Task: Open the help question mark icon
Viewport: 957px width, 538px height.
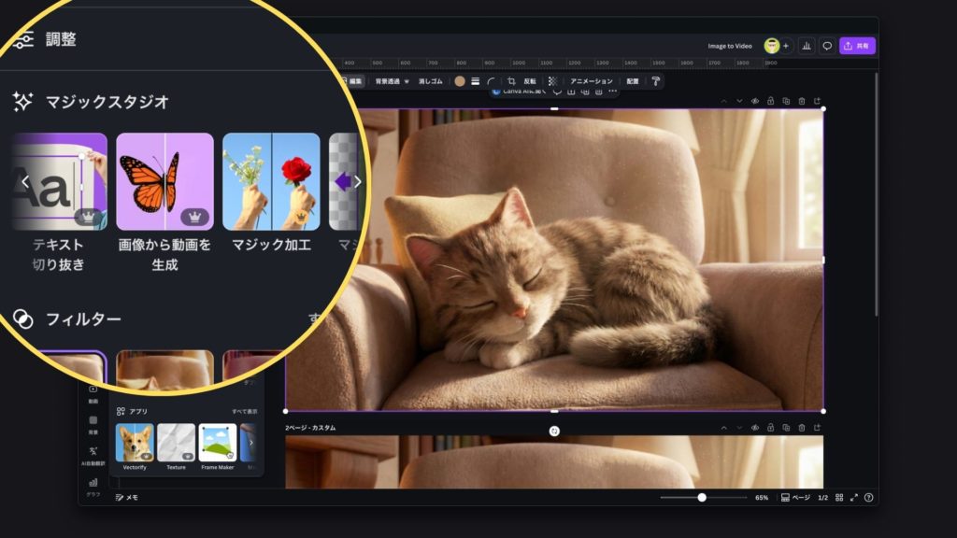Action: coord(868,498)
